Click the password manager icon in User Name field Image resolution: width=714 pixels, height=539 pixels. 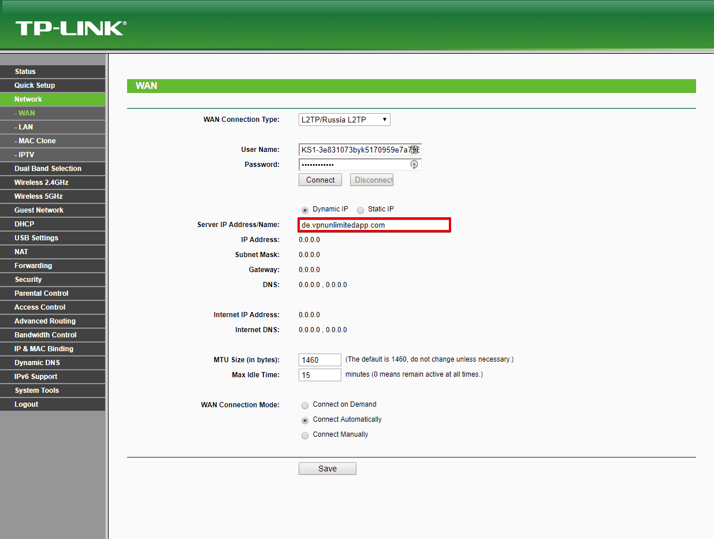coord(414,150)
